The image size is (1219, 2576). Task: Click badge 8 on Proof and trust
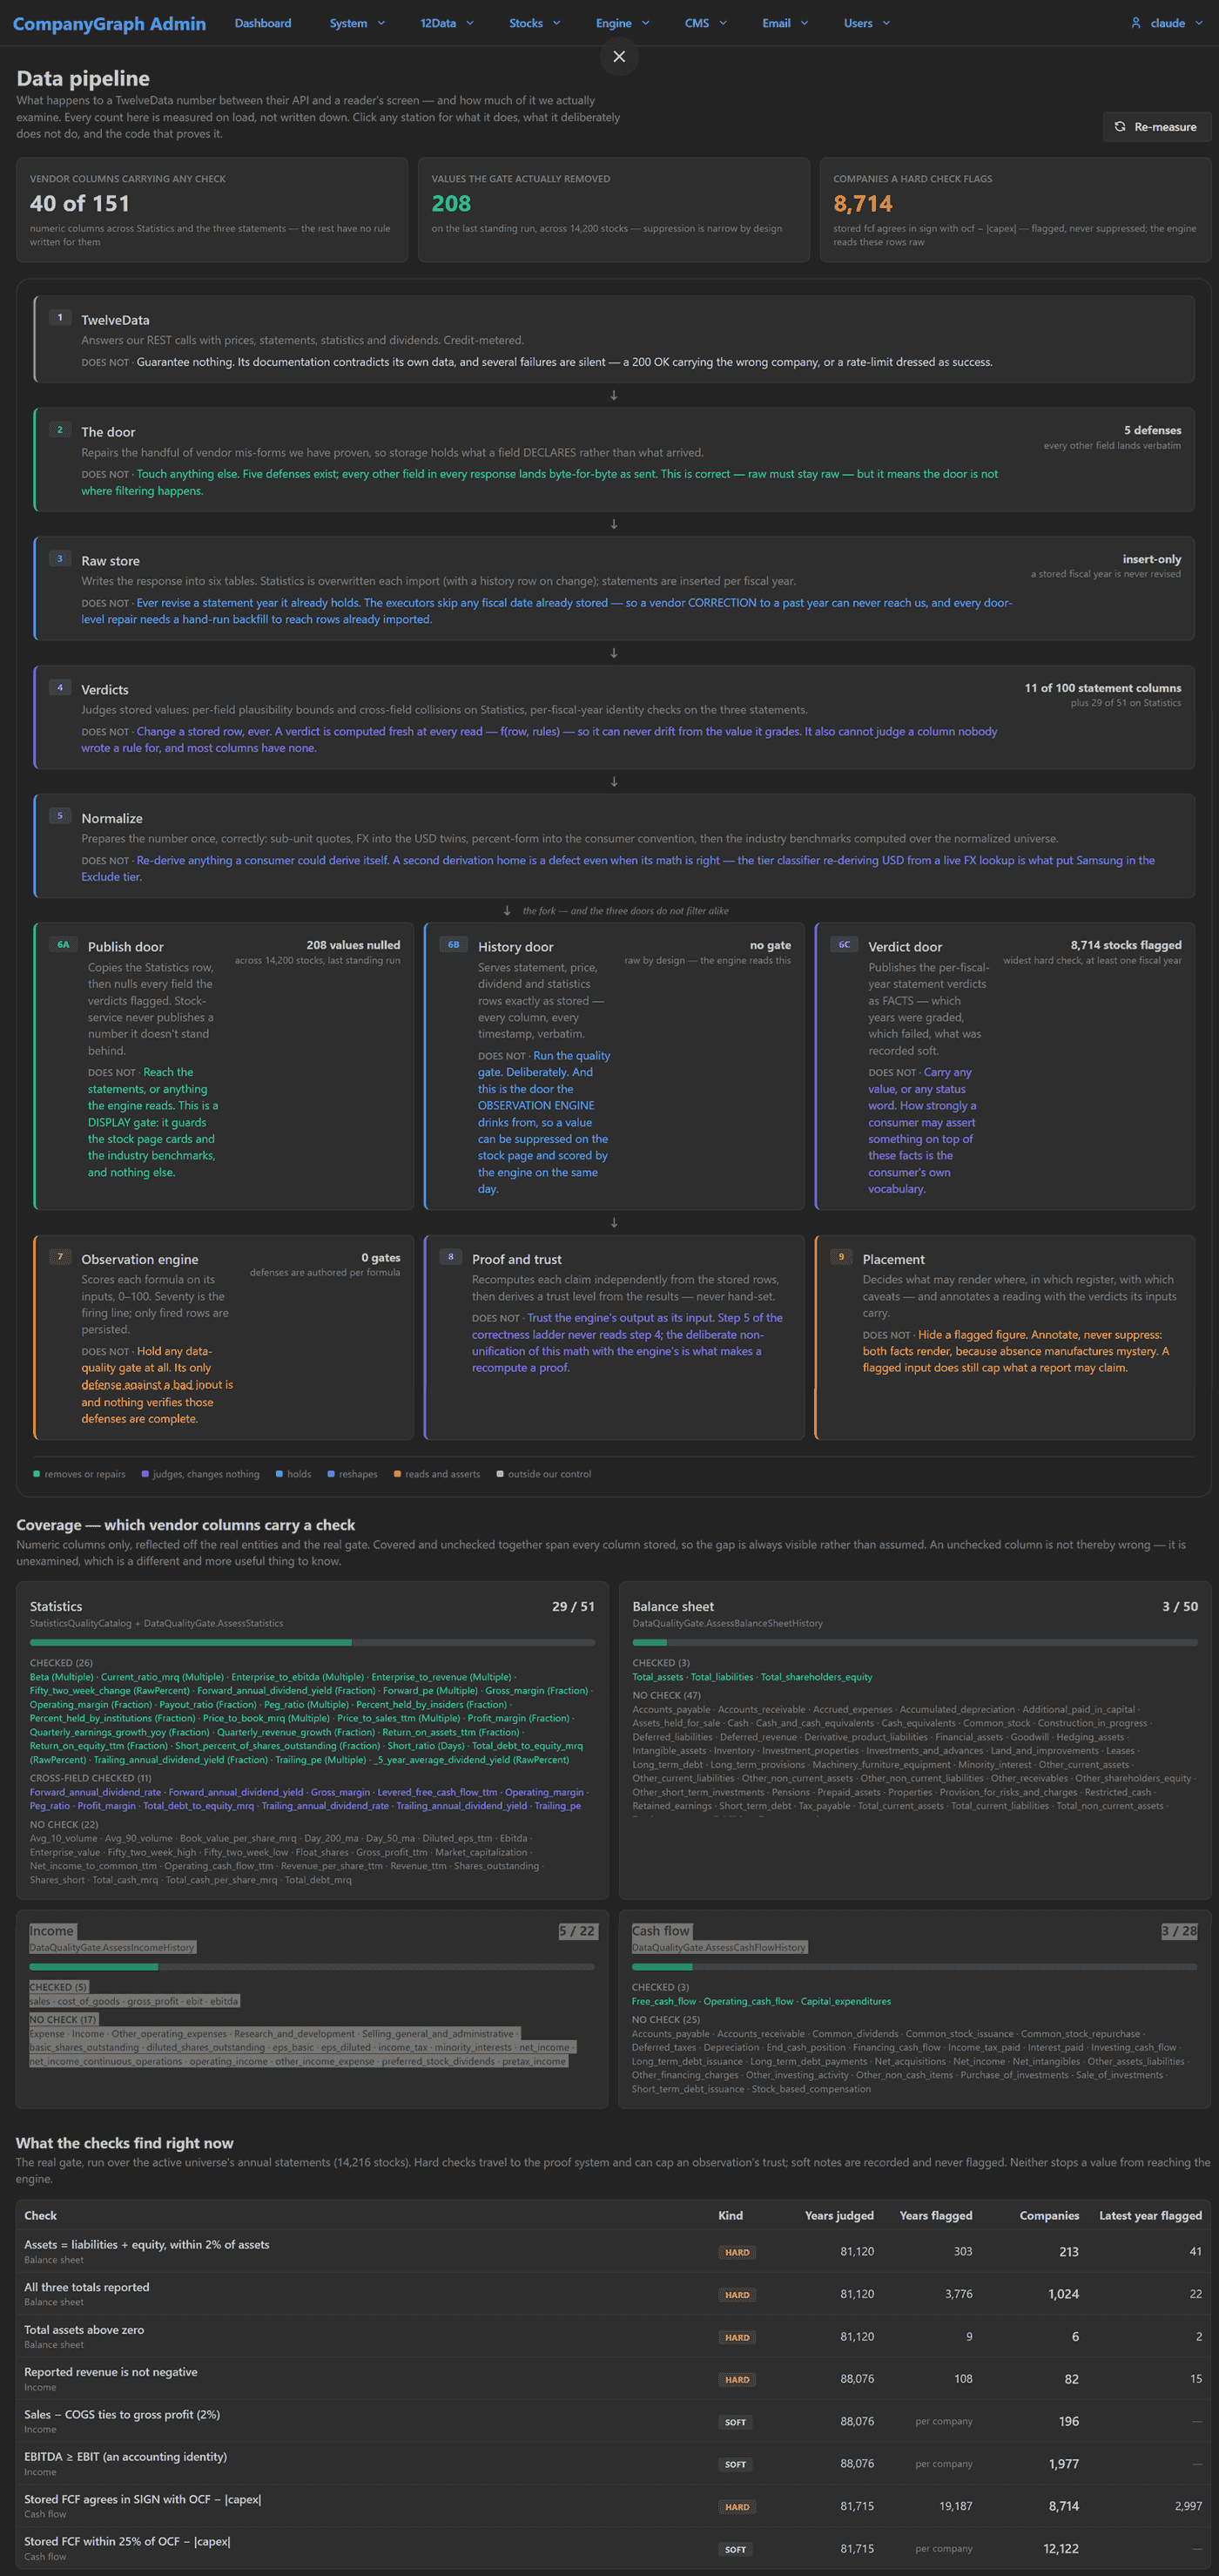(x=451, y=1257)
